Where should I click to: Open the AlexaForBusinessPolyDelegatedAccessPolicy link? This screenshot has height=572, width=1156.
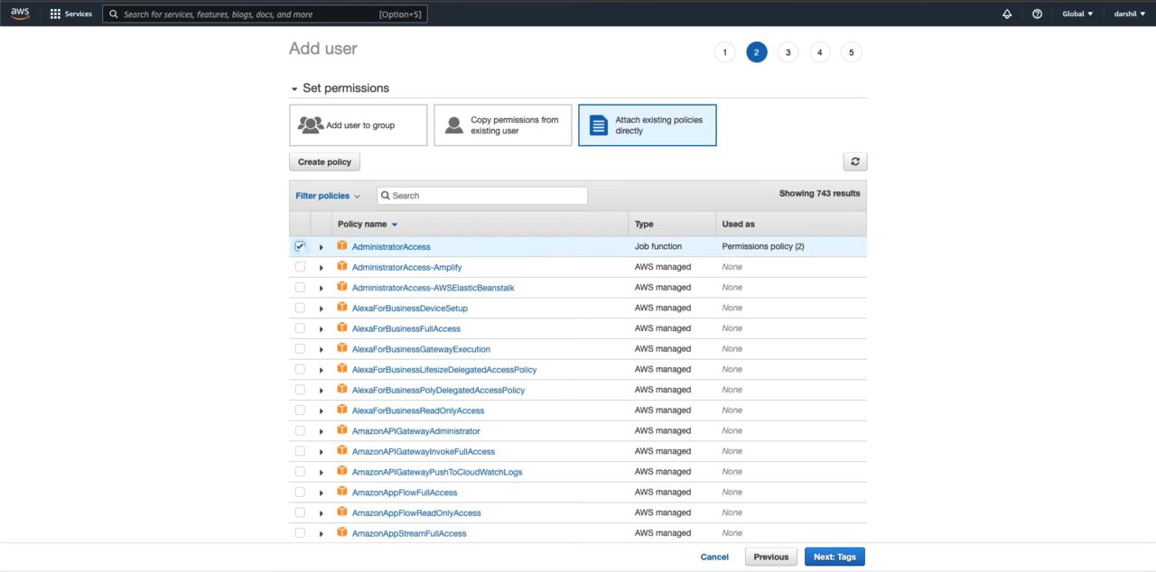tap(438, 390)
